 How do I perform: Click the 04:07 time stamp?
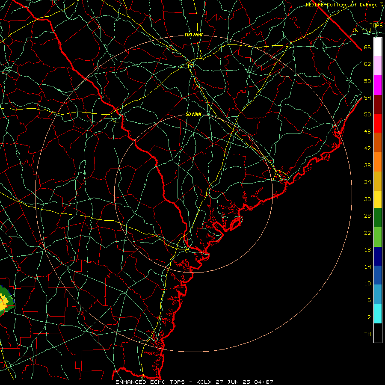[264, 382]
